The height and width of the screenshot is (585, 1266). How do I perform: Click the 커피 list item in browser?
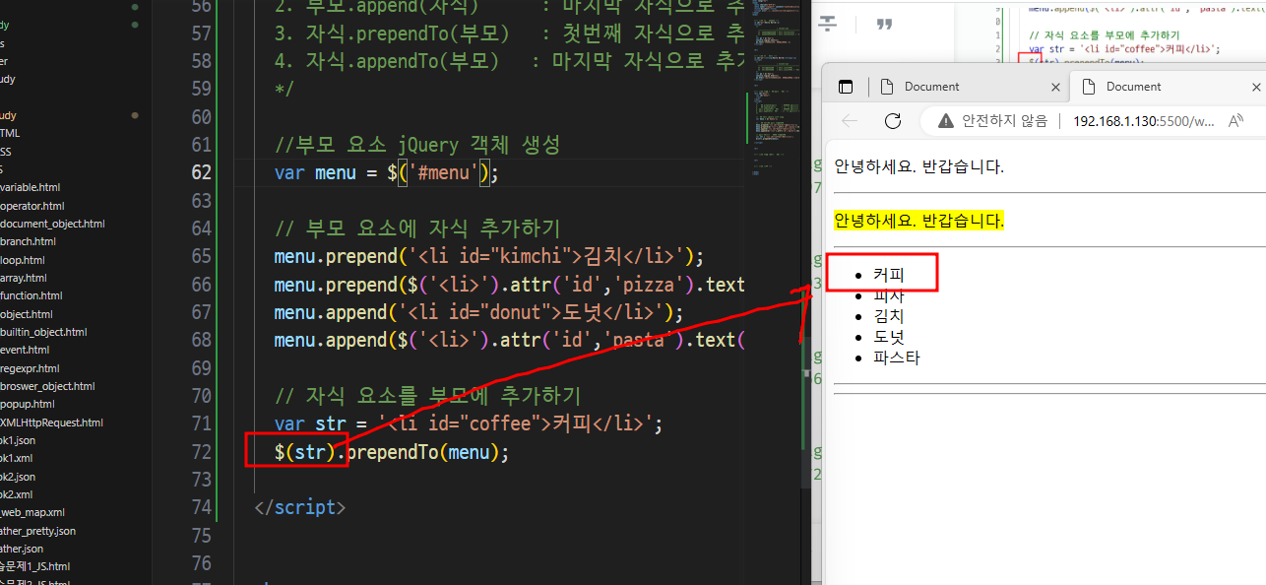(889, 274)
